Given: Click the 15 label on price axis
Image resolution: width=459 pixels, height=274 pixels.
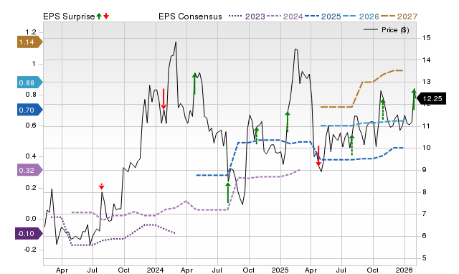Looking at the screenshot, I should [426, 38].
